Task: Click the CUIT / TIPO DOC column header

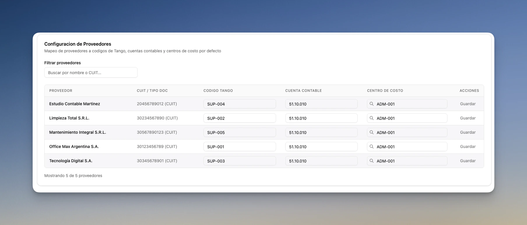Action: click(152, 91)
